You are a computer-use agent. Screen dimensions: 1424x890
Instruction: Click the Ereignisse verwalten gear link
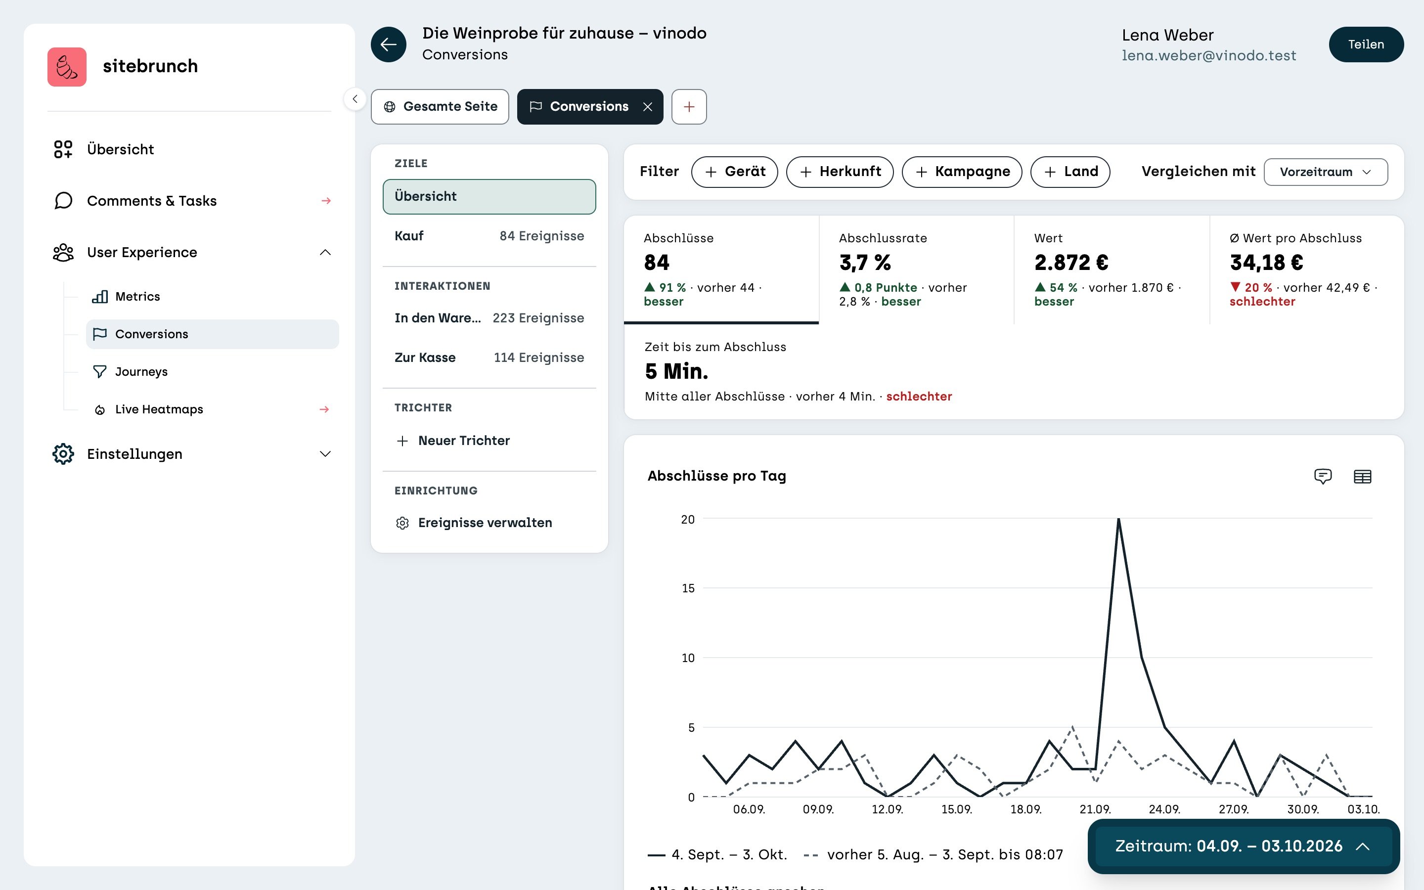click(474, 523)
